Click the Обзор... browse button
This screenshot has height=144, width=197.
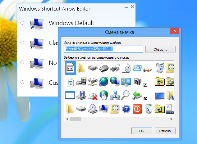tap(160, 49)
